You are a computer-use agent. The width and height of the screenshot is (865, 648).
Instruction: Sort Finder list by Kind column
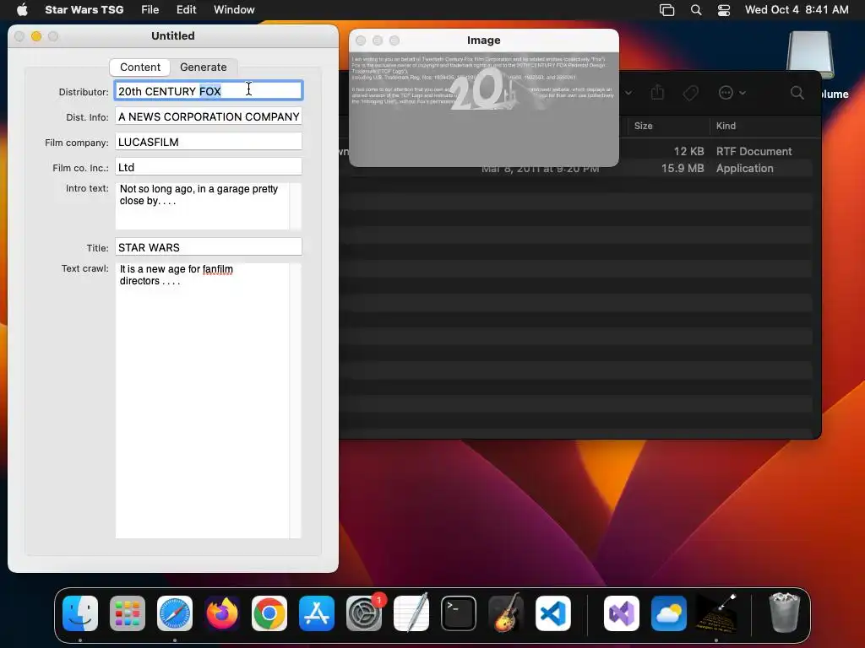pos(726,126)
